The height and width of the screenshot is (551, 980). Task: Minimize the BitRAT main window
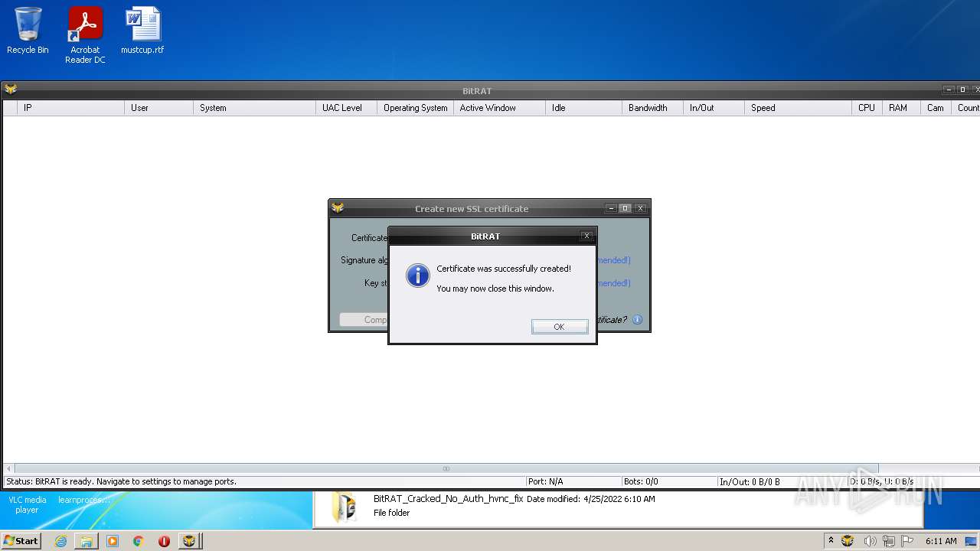949,90
